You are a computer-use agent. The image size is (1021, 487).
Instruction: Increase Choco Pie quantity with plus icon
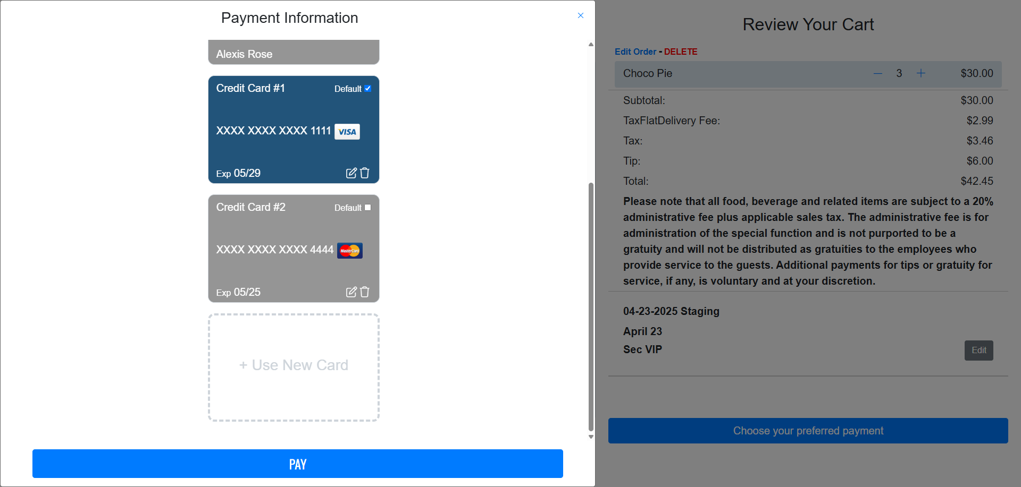pyautogui.click(x=922, y=73)
